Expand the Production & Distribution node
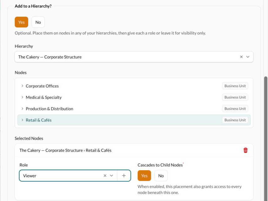 pos(22,109)
